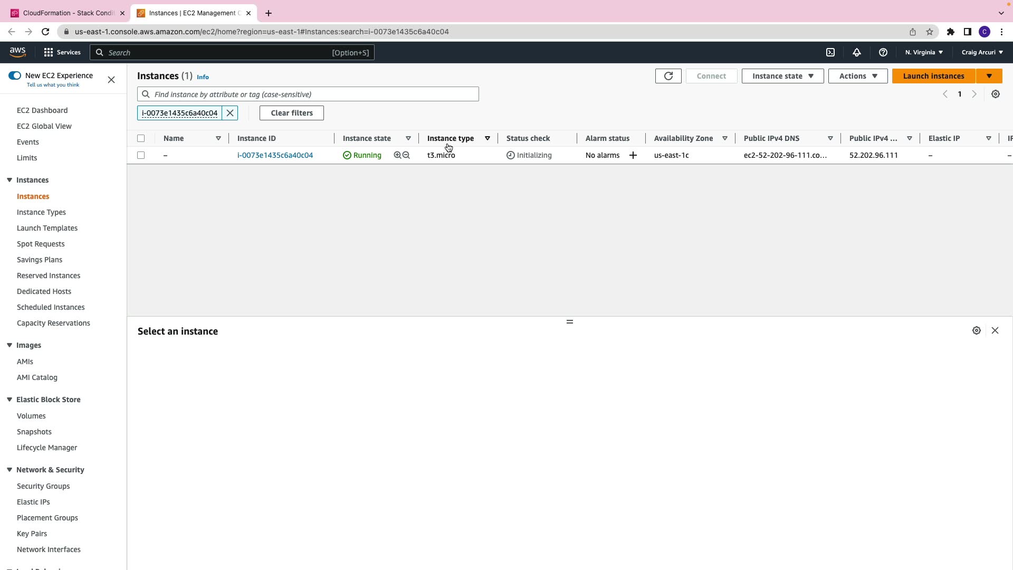
Task: Toggle the New EC2 Experience switch
Action: pos(15,75)
